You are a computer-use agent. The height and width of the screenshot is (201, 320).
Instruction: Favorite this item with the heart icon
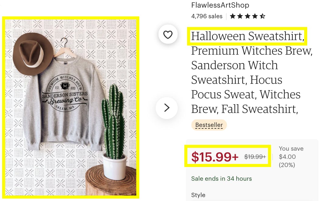(168, 35)
